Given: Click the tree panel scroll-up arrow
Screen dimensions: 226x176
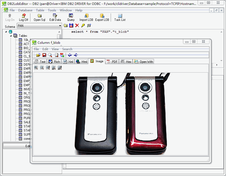Looking at the screenshot, I should 59,32.
